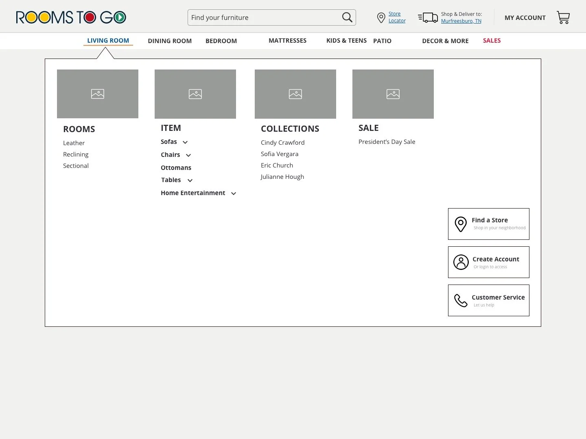586x439 pixels.
Task: Focus the Find your furniture search field
Action: click(272, 17)
